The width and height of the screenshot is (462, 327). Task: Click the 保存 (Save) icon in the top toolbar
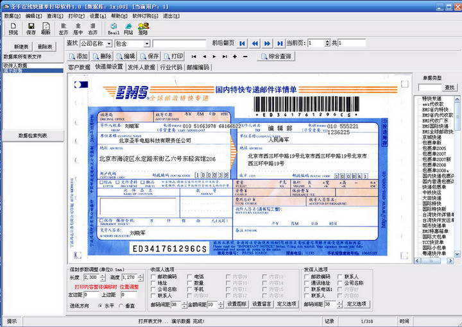point(31,28)
